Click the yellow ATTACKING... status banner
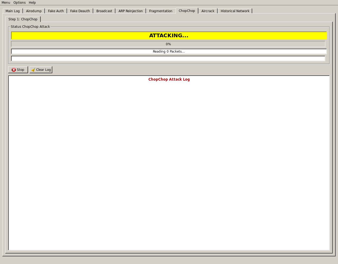This screenshot has height=264, width=338. tap(169, 35)
